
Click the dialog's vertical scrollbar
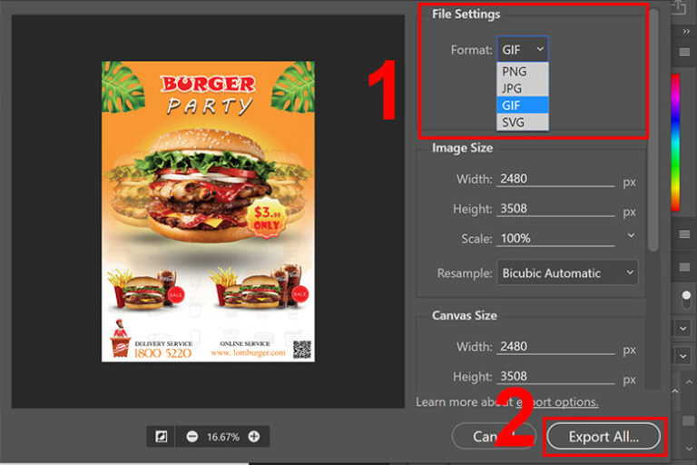point(653,132)
